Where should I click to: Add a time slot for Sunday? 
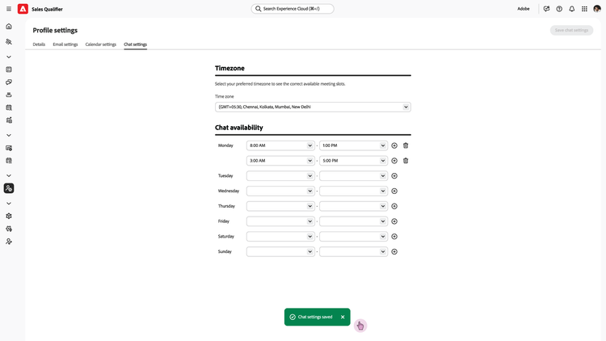[x=394, y=251]
